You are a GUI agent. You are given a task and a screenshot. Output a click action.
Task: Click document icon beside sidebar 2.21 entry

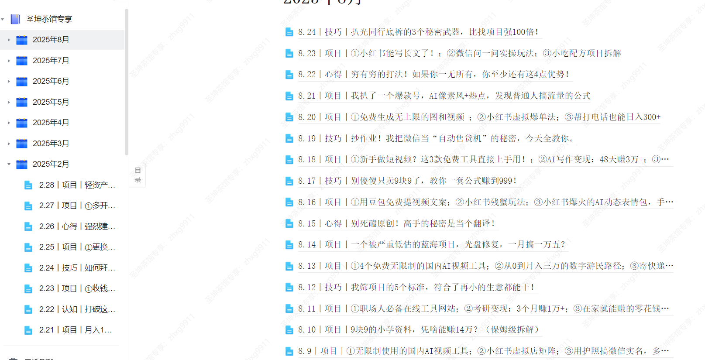tap(28, 330)
